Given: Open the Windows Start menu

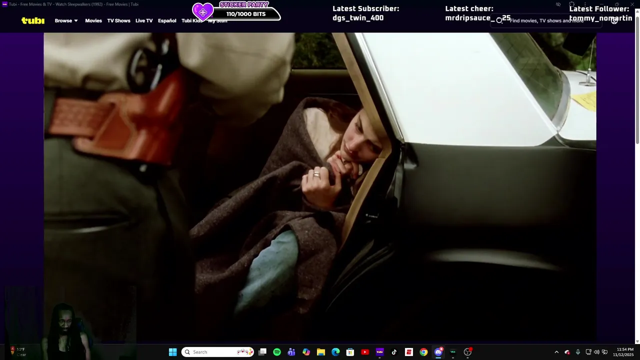Looking at the screenshot, I should pyautogui.click(x=172, y=352).
